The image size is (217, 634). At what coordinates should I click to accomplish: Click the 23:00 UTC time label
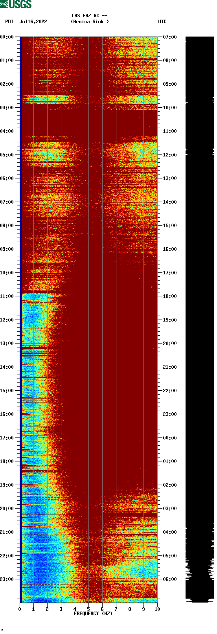pos(170,414)
